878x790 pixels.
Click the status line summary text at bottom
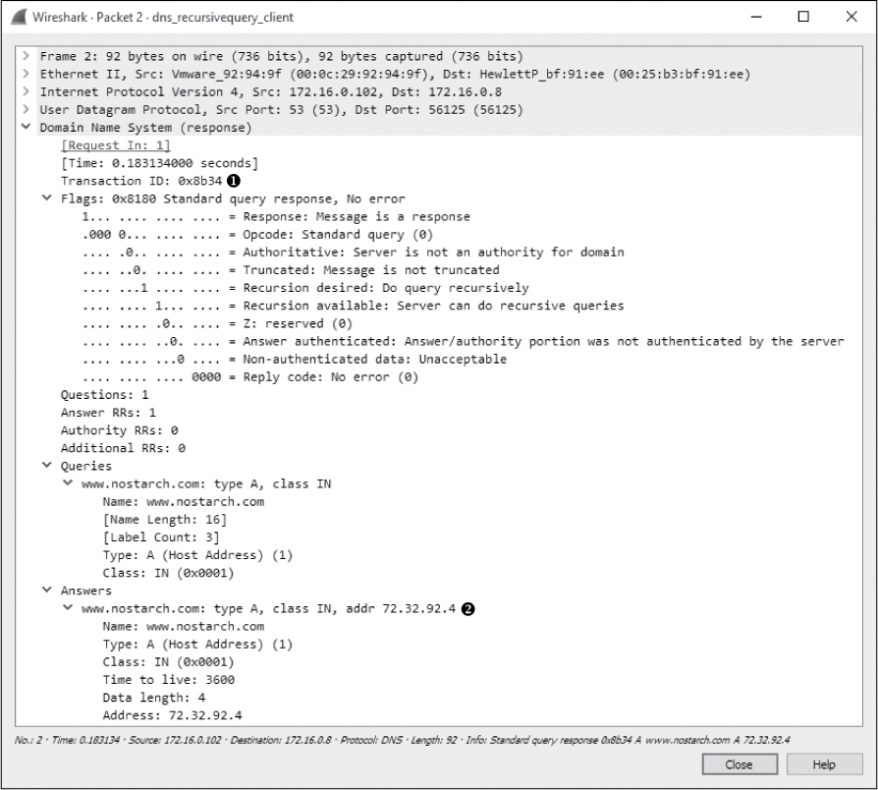coord(402,740)
